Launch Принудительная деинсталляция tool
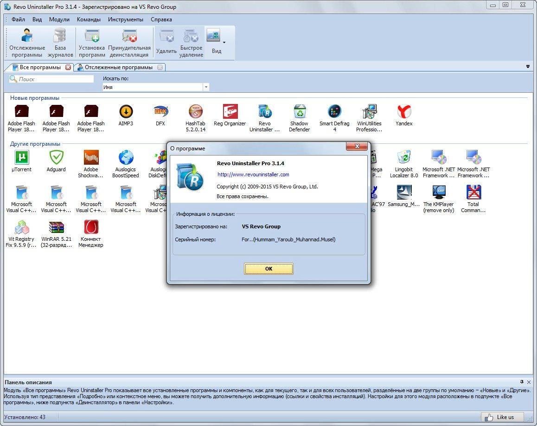Image resolution: width=537 pixels, height=426 pixels. (129, 43)
